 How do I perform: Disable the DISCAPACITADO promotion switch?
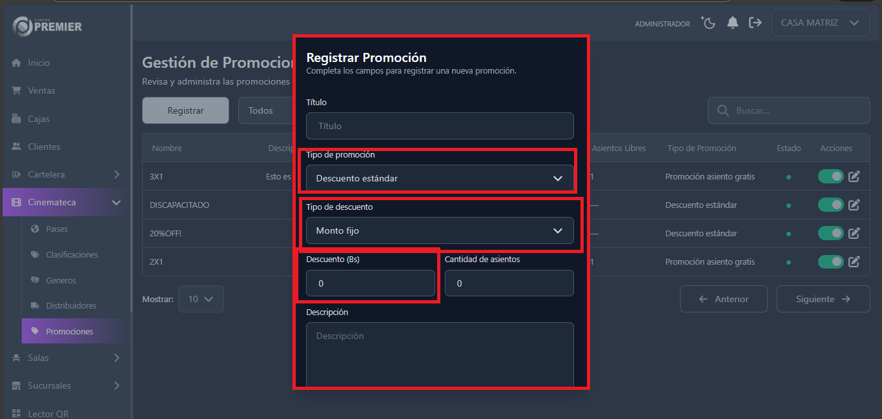[830, 205]
